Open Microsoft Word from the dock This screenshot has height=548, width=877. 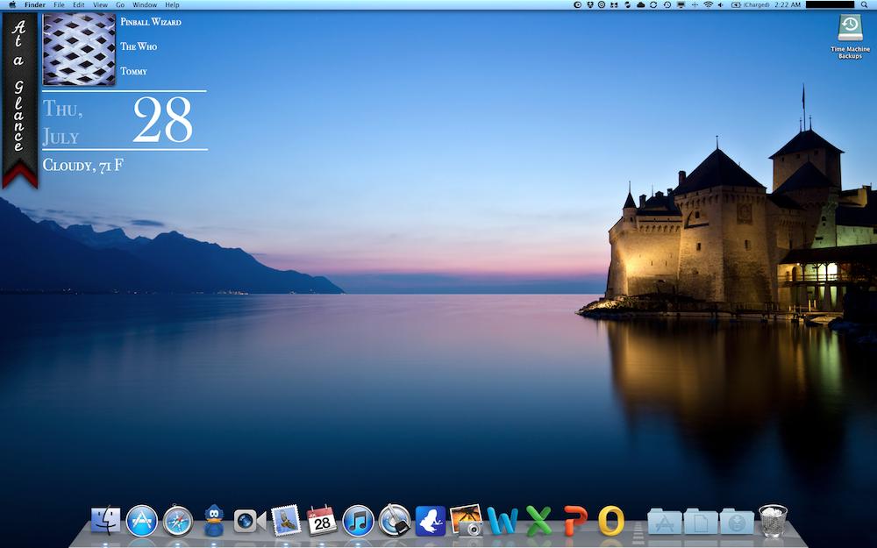(x=503, y=521)
